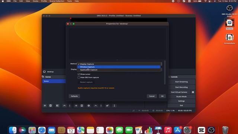Screen dimensions: 238x134
Task: Open Photos from the dock
Action: tap(110, 130)
